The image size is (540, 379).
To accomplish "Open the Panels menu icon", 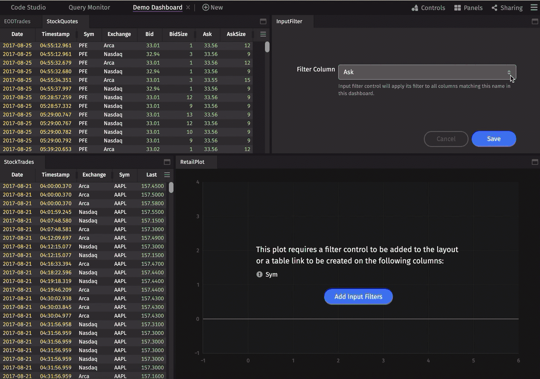I will (458, 8).
